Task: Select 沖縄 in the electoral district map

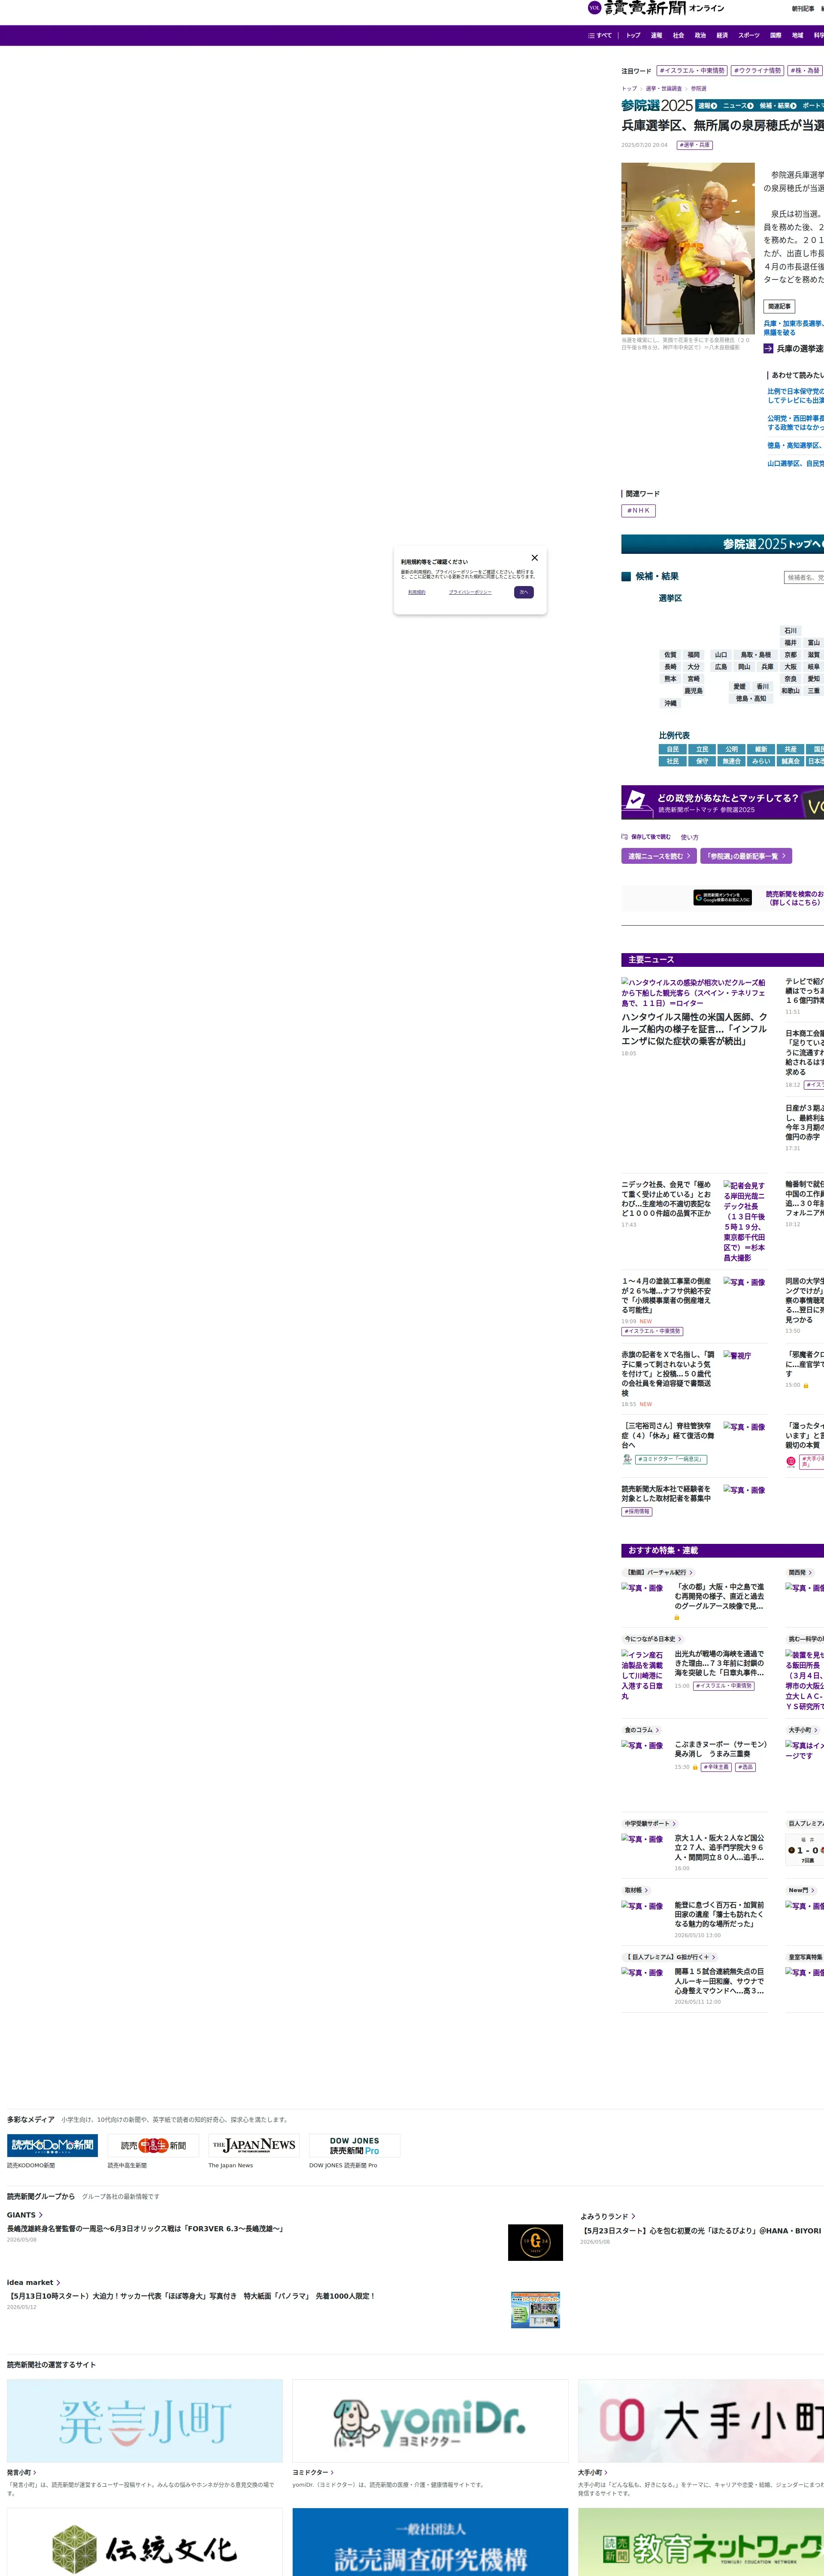Action: (670, 703)
